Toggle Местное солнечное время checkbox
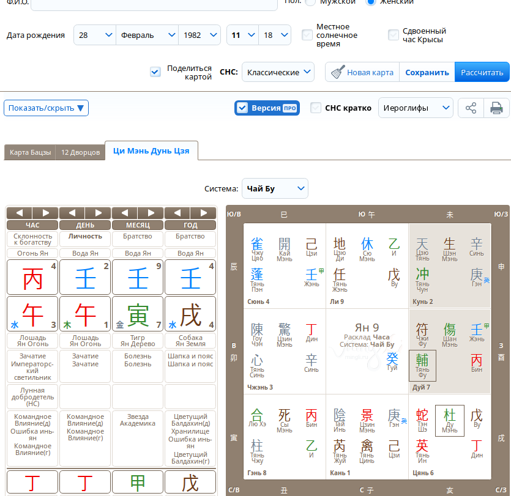 (x=307, y=35)
